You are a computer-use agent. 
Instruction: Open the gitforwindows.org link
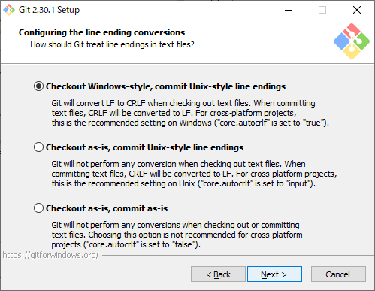[x=50, y=255]
